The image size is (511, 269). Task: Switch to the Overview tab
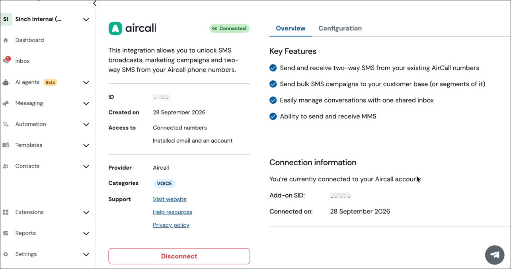pyautogui.click(x=291, y=28)
